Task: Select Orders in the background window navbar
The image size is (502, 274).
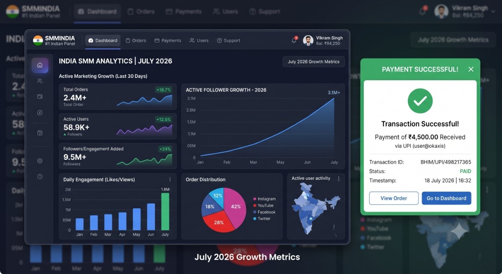Action: click(141, 12)
